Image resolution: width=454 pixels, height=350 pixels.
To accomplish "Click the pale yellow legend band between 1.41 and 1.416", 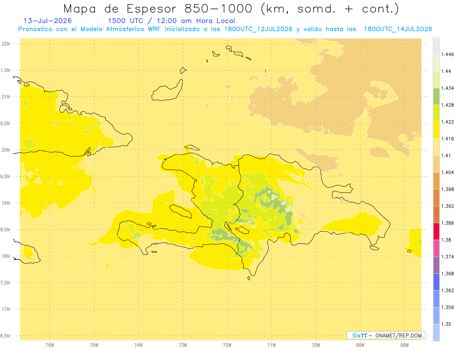I will (436, 147).
